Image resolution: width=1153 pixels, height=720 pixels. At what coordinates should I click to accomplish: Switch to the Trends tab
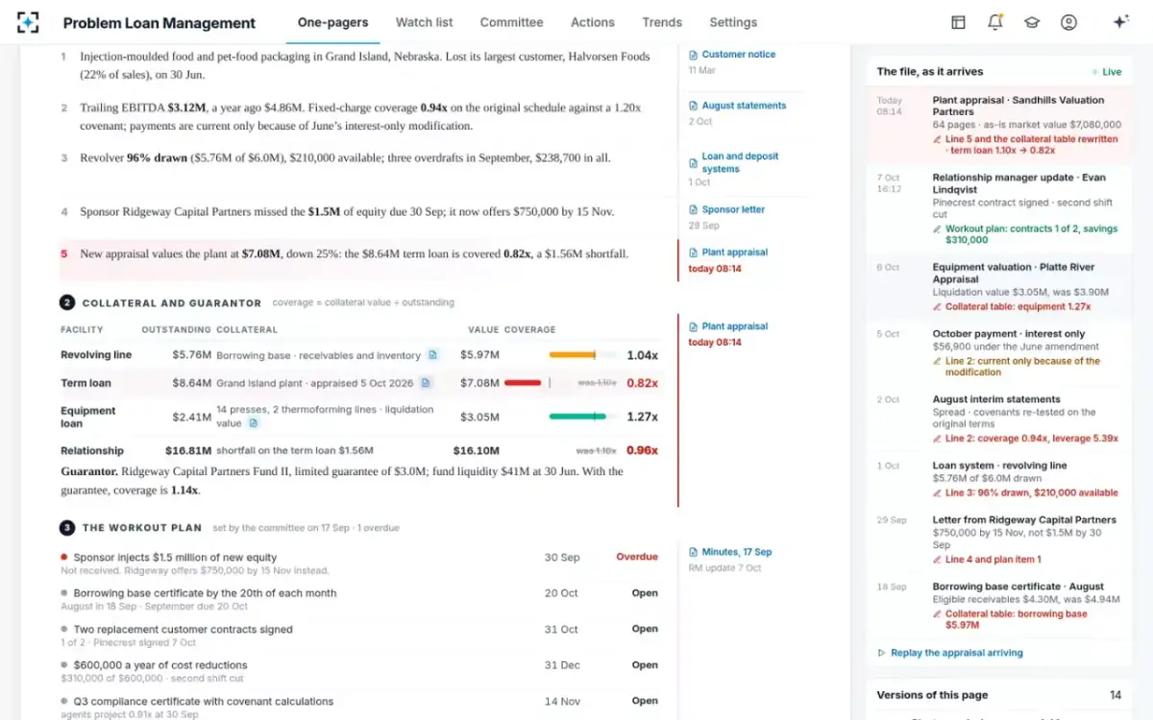coord(662,22)
